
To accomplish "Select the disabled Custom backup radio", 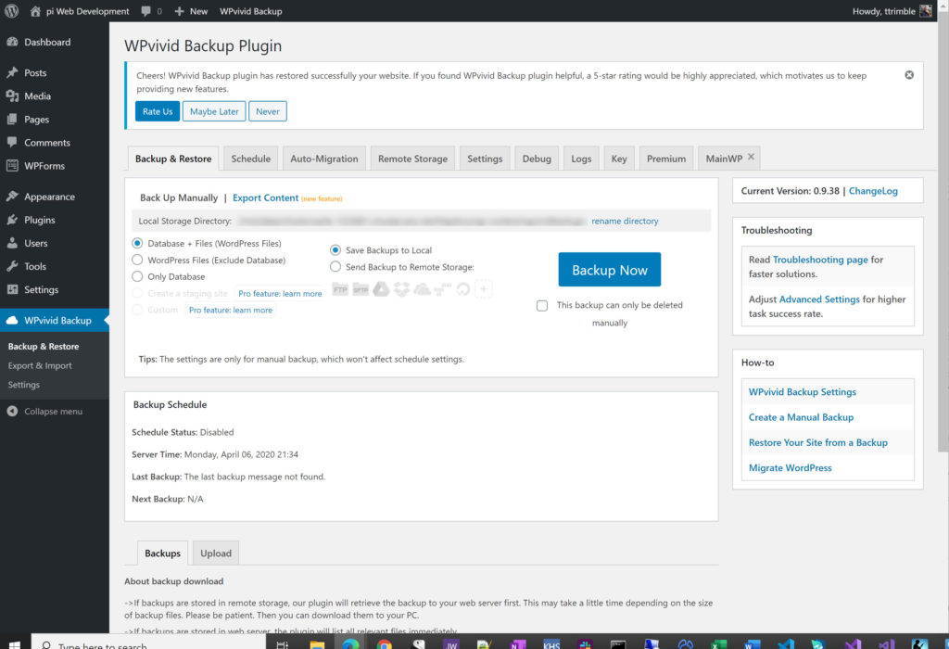I will click(137, 310).
